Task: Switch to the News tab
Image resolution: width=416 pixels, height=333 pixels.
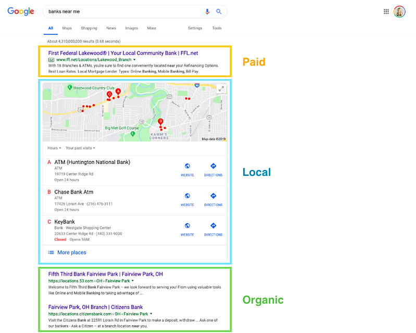Action: (x=111, y=28)
